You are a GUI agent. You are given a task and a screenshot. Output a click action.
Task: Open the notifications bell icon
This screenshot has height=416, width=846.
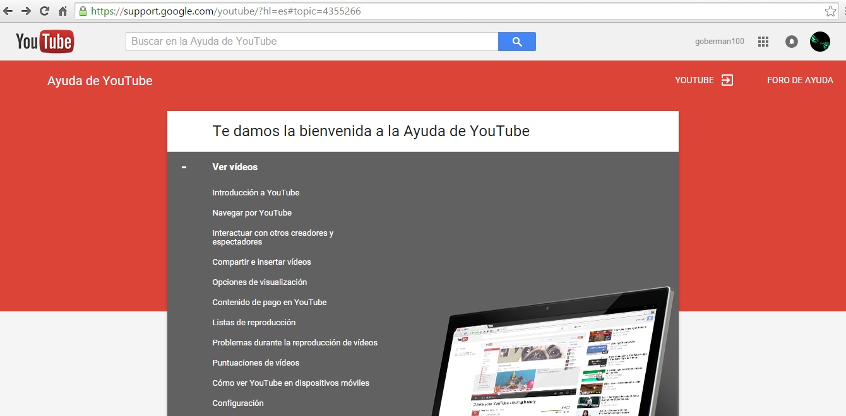click(791, 42)
